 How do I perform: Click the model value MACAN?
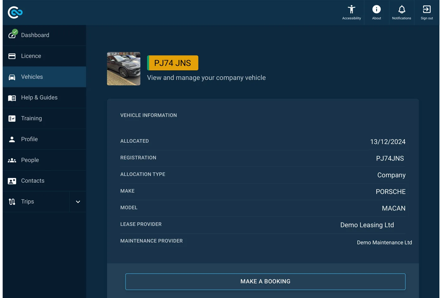tap(394, 209)
